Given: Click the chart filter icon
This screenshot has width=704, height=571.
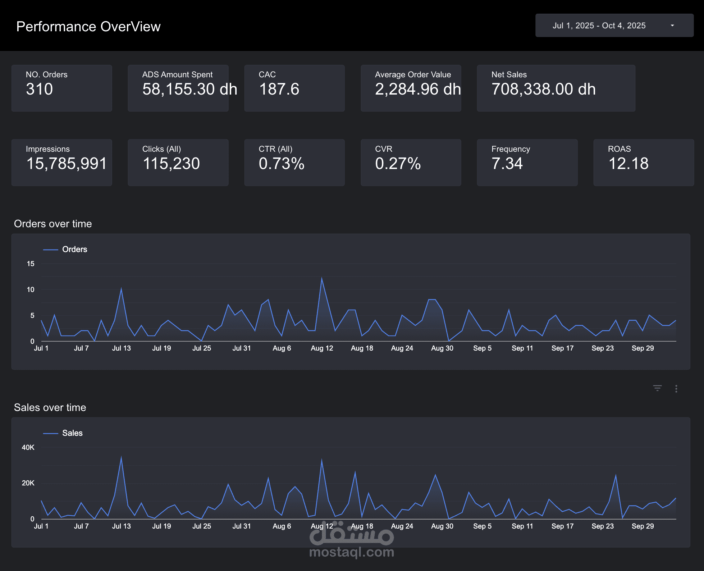Looking at the screenshot, I should tap(657, 388).
